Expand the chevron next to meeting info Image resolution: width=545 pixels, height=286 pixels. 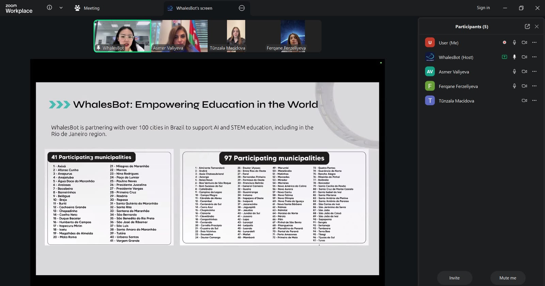click(x=61, y=7)
